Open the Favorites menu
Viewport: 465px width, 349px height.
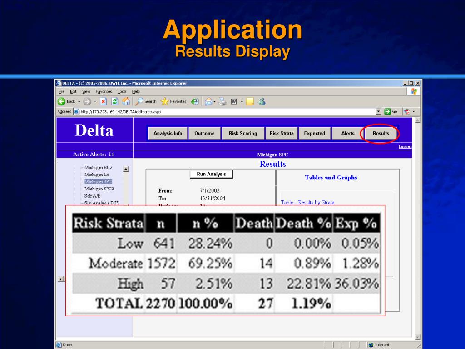coord(104,91)
